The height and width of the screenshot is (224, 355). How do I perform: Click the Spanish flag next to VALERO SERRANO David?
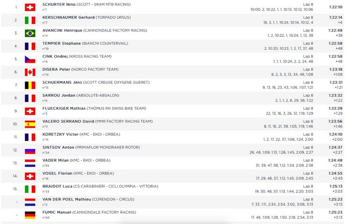30,124
